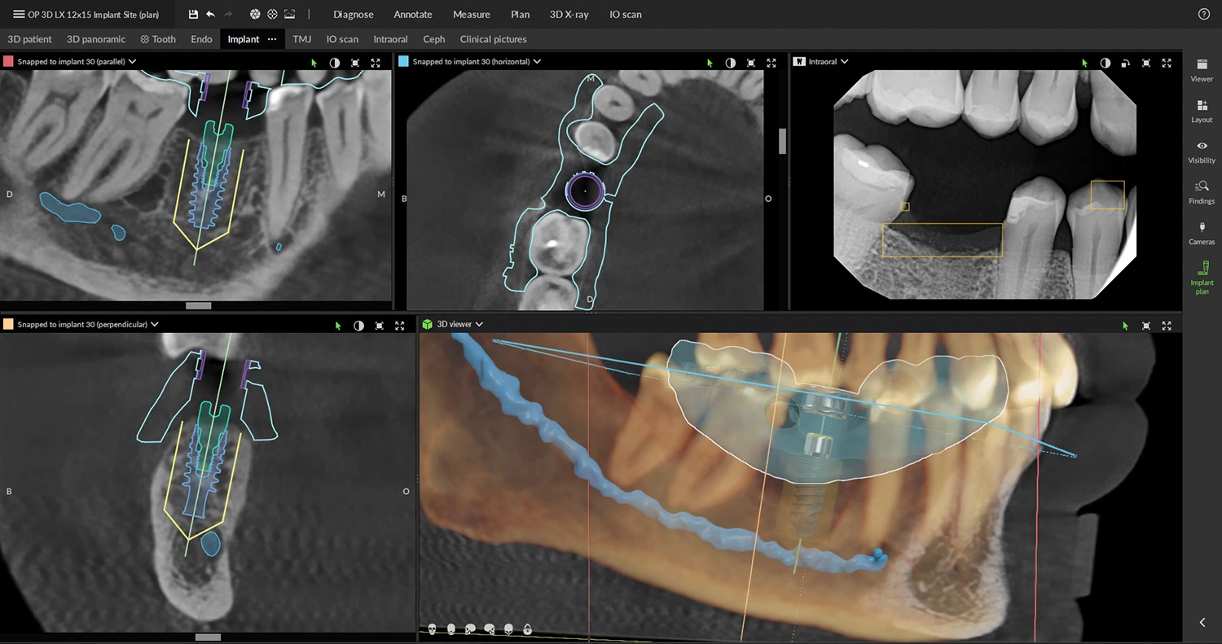1222x644 pixels.
Task: Click the Undo icon in the toolbar
Action: coord(212,14)
